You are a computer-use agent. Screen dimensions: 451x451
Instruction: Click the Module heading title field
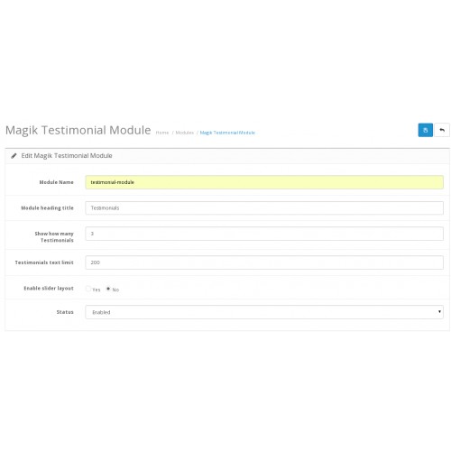(x=264, y=207)
